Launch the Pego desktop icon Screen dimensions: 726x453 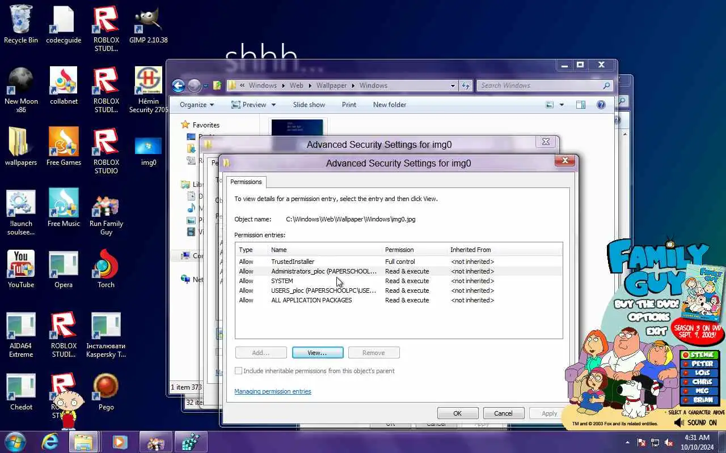pyautogui.click(x=106, y=392)
